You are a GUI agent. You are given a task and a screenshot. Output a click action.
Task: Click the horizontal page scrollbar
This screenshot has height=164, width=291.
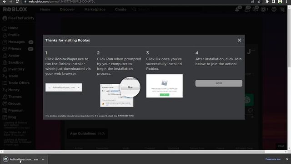134,152
